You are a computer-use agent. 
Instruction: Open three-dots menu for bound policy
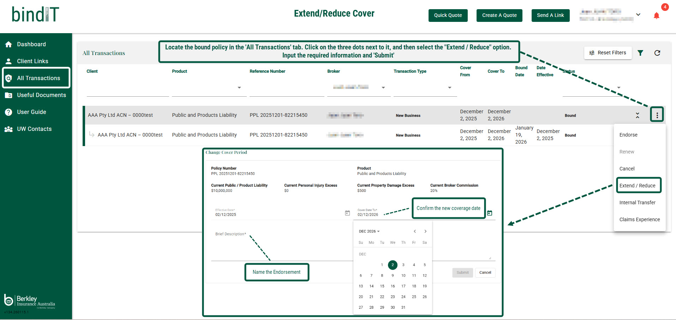(657, 115)
